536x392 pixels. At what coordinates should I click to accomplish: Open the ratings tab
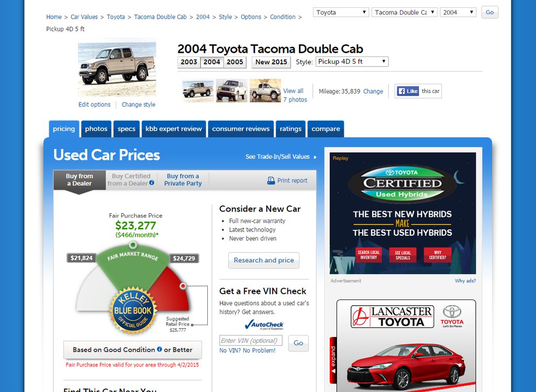pyautogui.click(x=291, y=129)
